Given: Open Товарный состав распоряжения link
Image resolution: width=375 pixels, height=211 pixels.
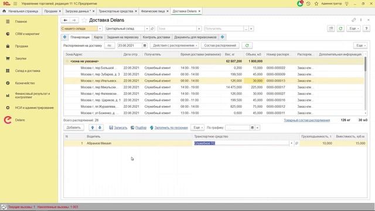Looking at the screenshot, I should pyautogui.click(x=307, y=120).
